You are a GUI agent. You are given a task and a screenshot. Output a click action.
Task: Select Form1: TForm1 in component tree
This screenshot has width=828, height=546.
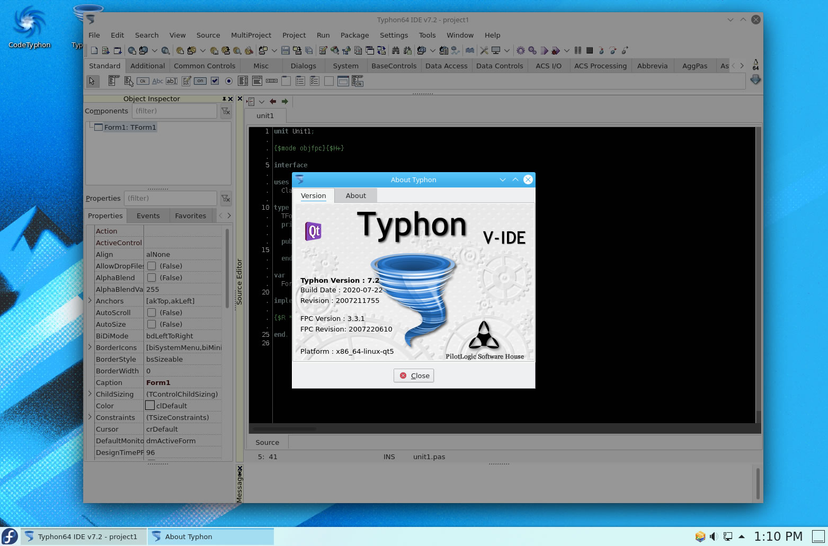(x=130, y=127)
